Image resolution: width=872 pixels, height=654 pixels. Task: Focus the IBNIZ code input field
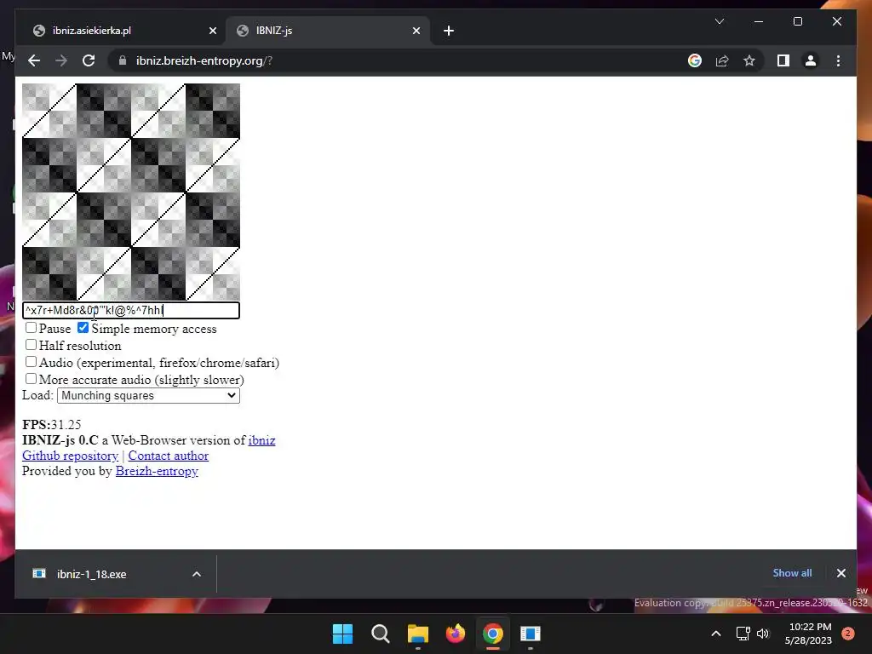[x=130, y=310]
